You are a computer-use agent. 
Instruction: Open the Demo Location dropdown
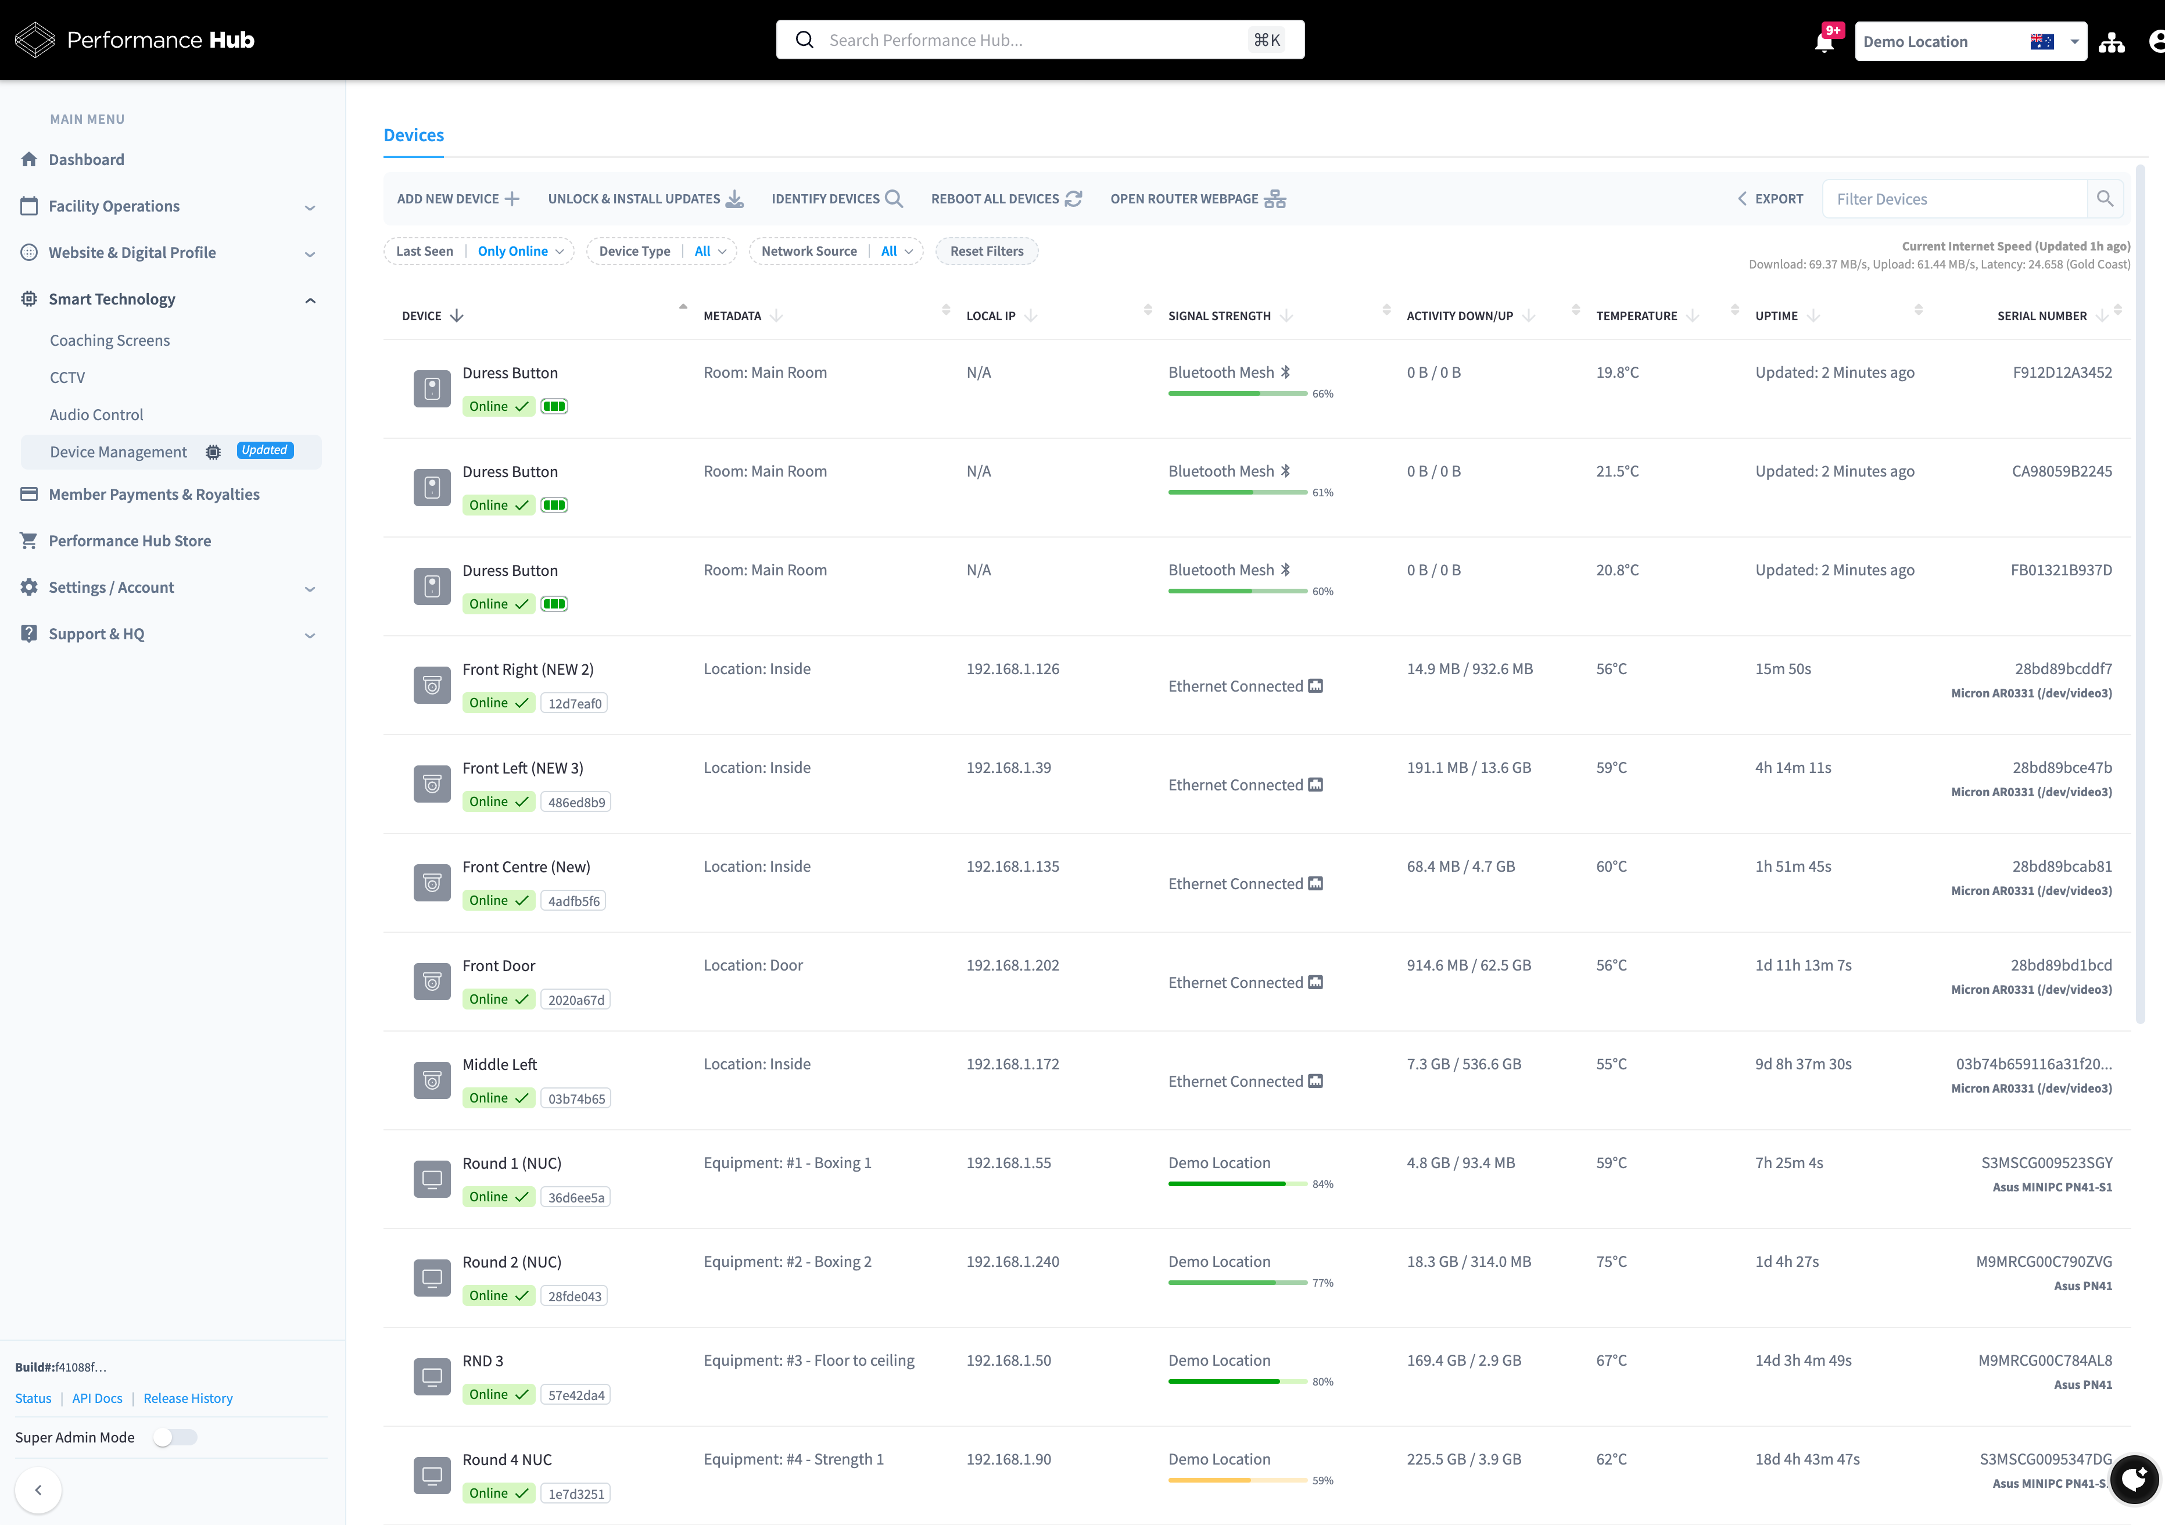pos(1970,41)
